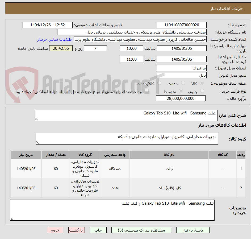This screenshot has width=251, height=239.
Task: Click the گروه کالا table column header
Action: (85, 155)
